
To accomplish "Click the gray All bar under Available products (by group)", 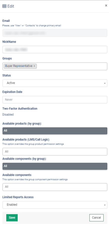I will click(x=55, y=131).
